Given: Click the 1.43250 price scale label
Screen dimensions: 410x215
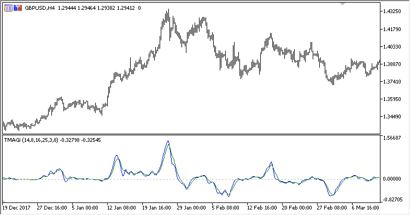Looking at the screenshot, I should pos(392,11).
